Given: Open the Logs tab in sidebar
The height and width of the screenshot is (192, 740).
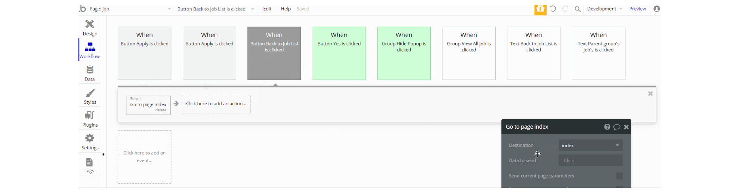Looking at the screenshot, I should (x=90, y=165).
